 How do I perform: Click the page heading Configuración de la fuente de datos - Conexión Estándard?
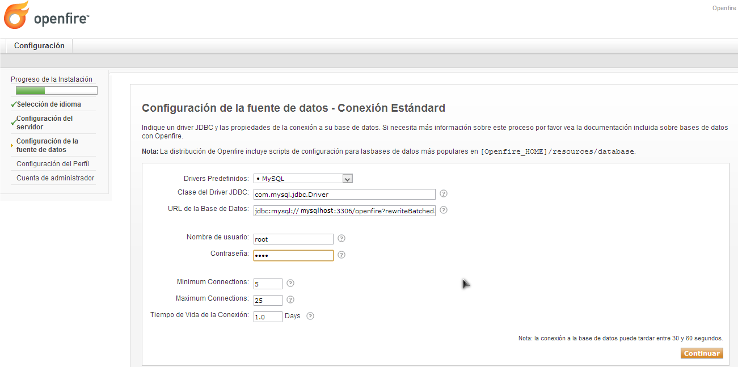[293, 108]
